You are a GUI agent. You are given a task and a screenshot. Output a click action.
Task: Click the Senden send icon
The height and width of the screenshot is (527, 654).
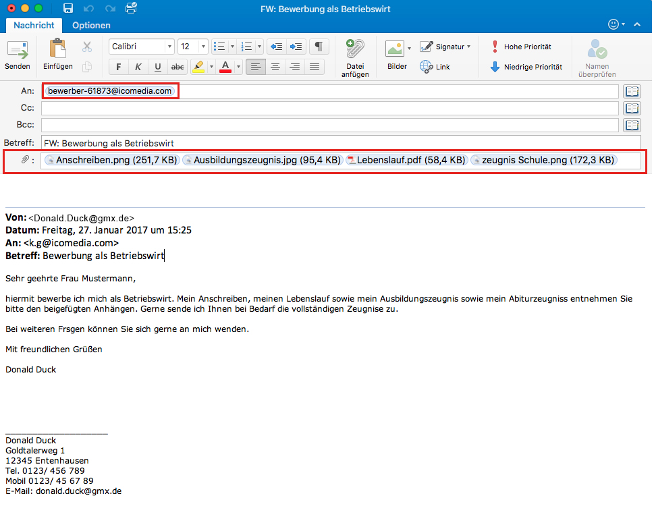(17, 51)
